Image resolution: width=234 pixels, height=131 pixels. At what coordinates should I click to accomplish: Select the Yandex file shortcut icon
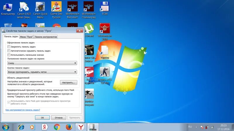105,52
